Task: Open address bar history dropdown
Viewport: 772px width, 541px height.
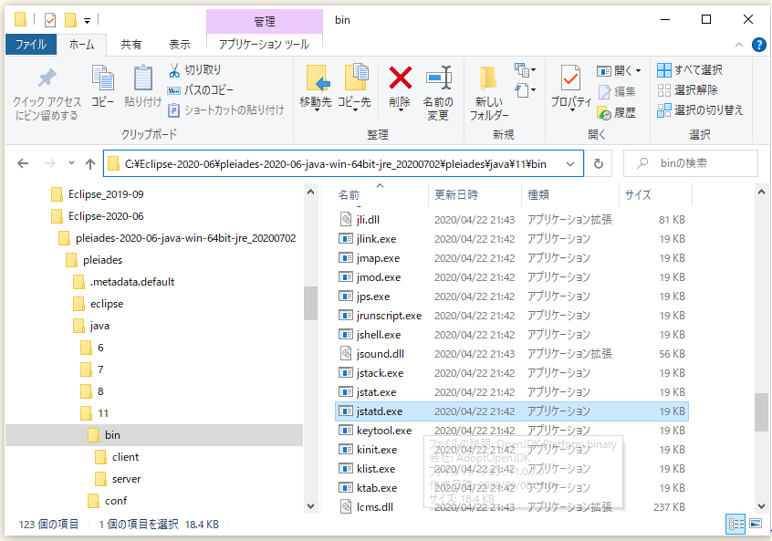Action: tap(570, 164)
